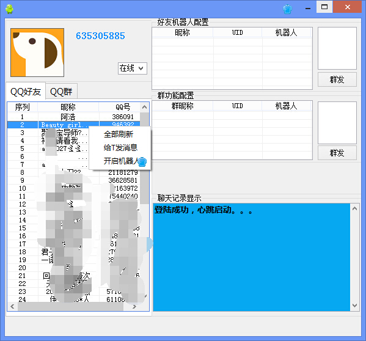Click QQ number 36628581 cell

123,180
